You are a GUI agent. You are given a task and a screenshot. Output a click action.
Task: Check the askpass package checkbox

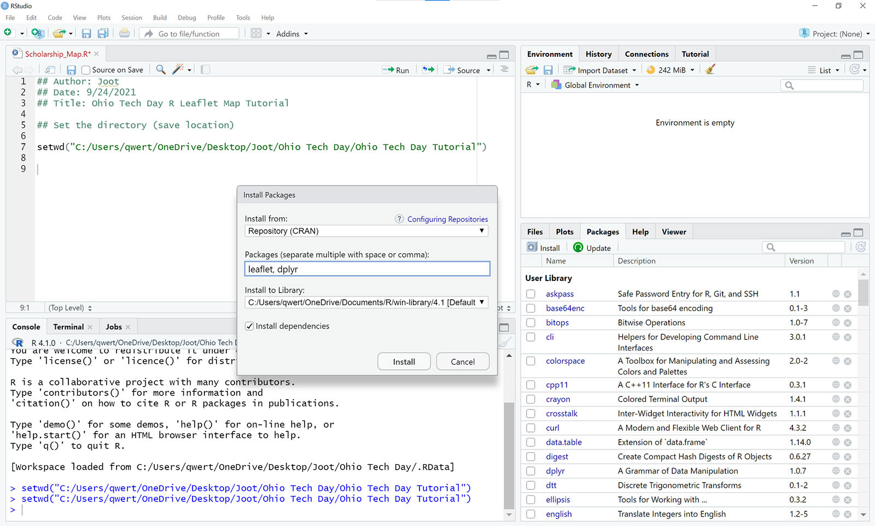(x=530, y=294)
